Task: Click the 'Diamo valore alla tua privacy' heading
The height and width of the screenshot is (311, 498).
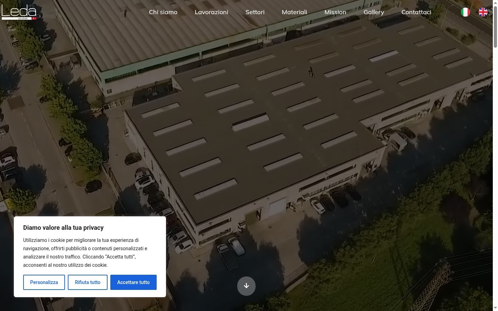Action: (x=63, y=228)
